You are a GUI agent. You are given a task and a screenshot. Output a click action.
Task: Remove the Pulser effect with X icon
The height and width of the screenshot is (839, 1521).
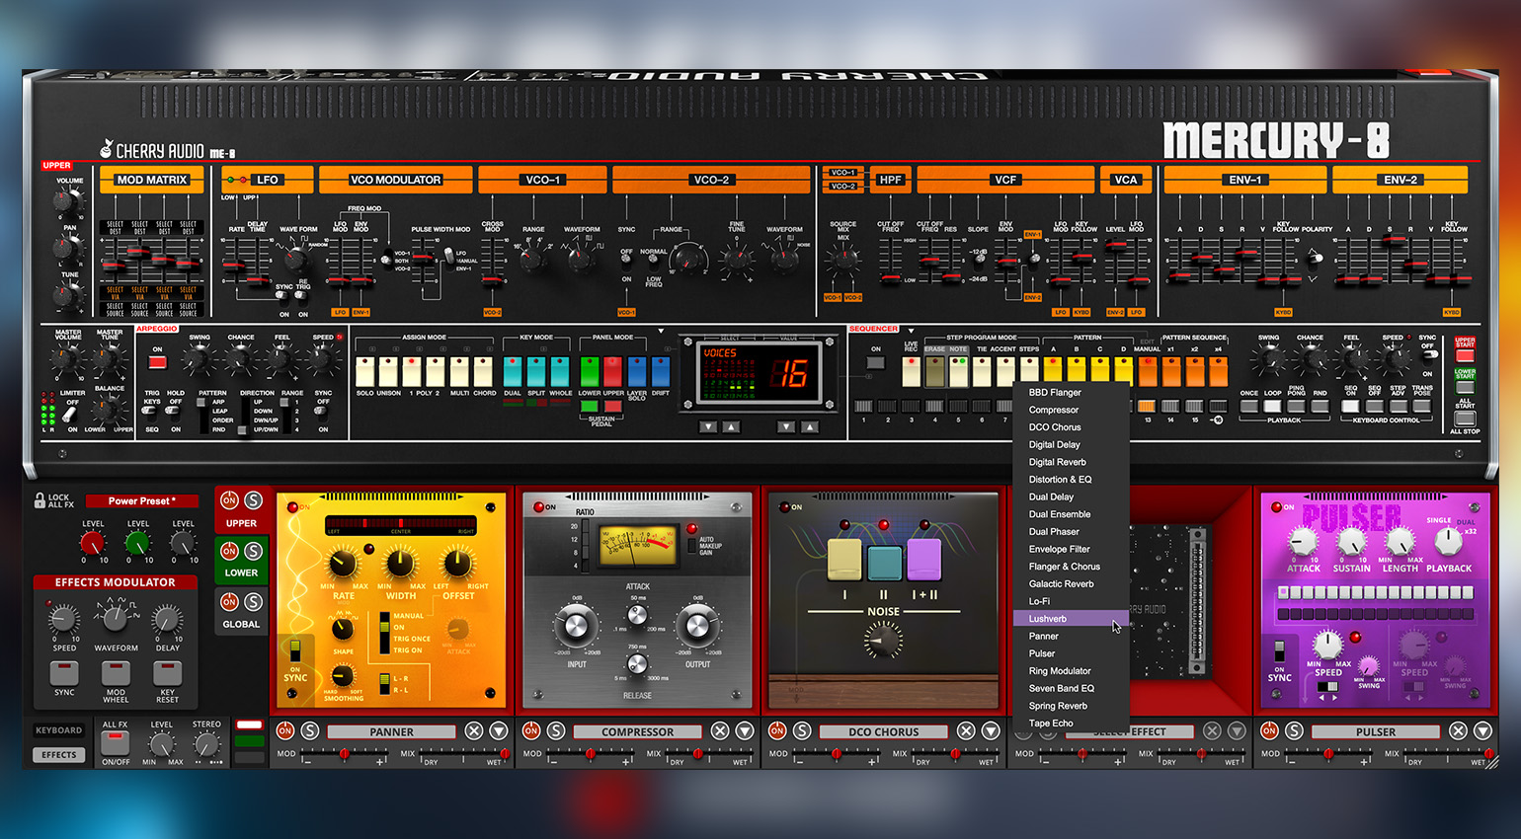tap(1459, 731)
